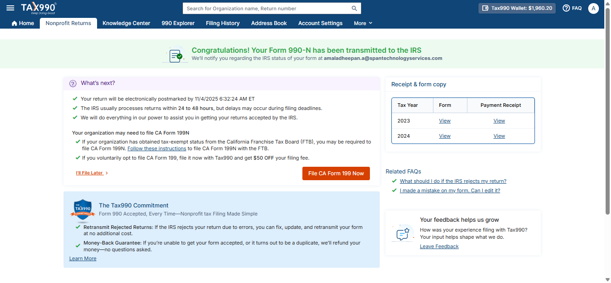The image size is (611, 283).
Task: Focus the organization search field
Action: [267, 8]
